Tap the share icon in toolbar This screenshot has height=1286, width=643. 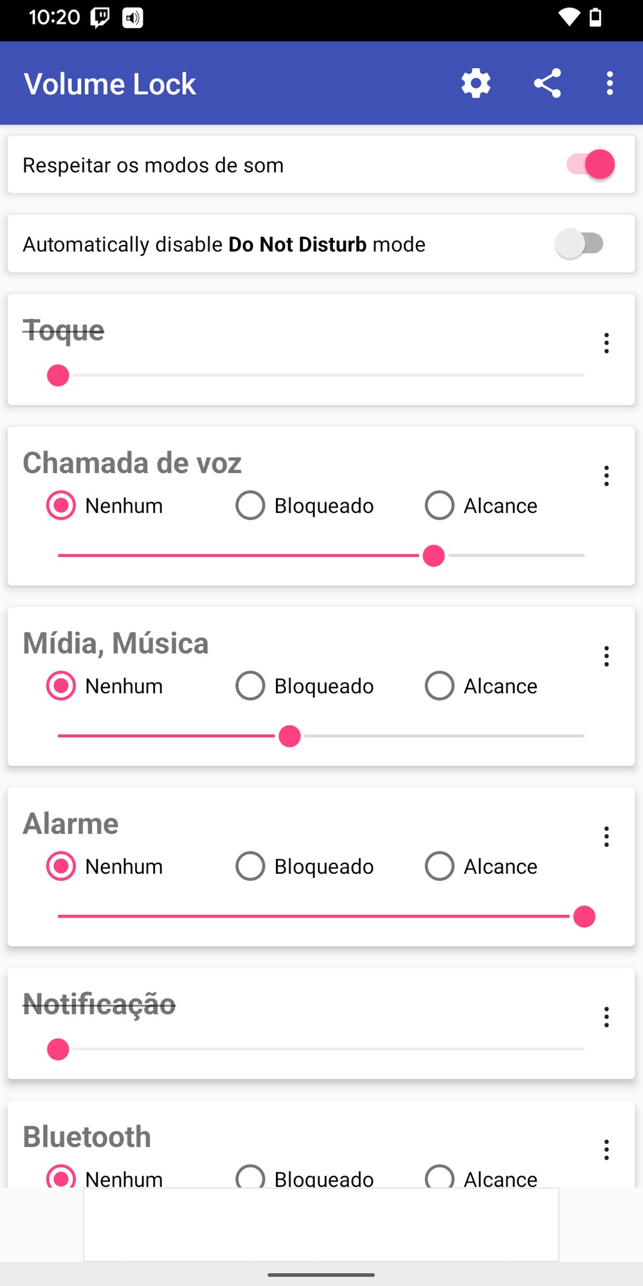(547, 84)
